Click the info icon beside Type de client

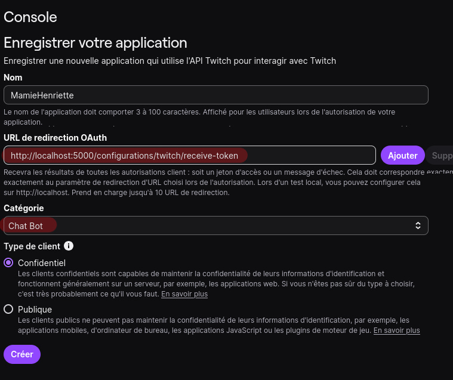pyautogui.click(x=69, y=246)
